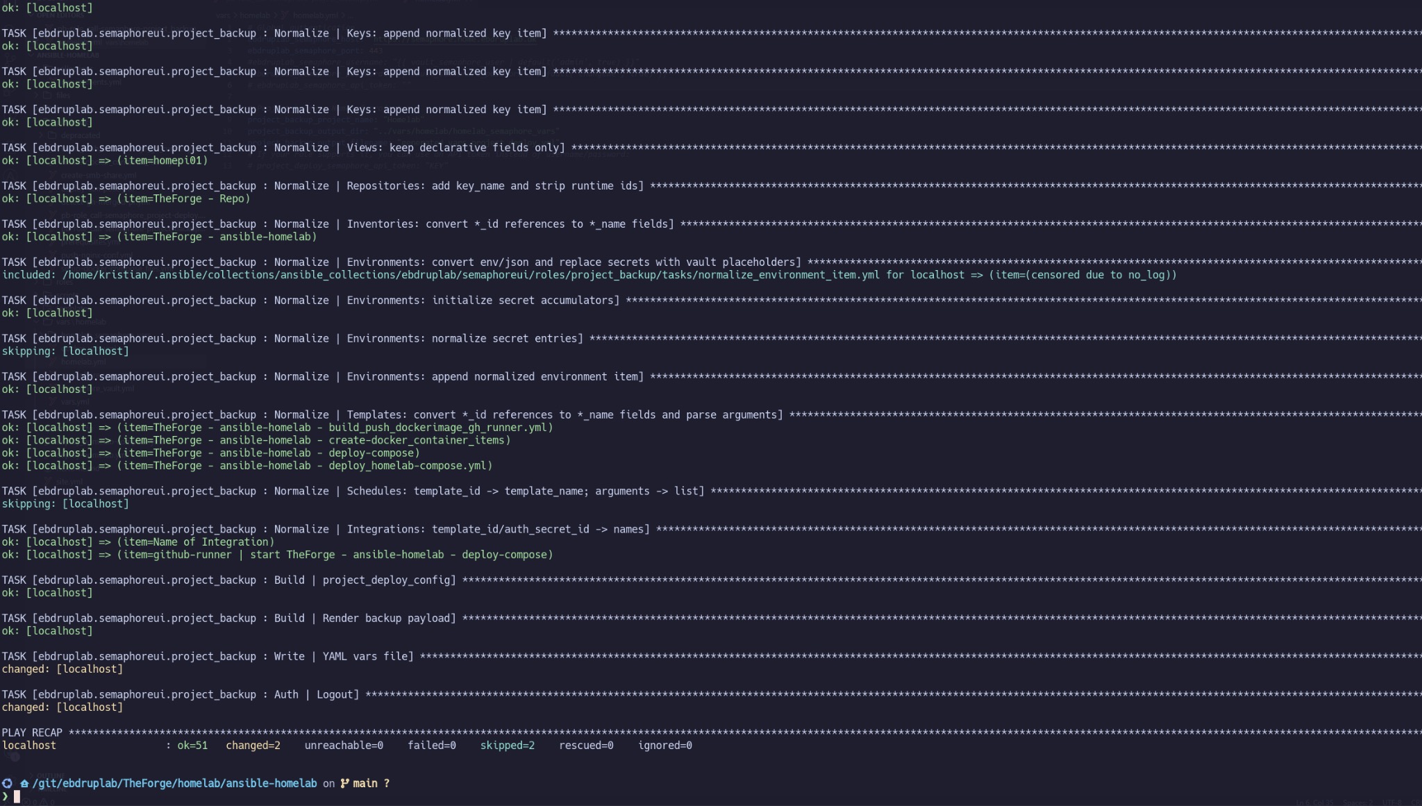Click the 'skipped=2' recap value
This screenshot has width=1422, height=806.
[x=508, y=745]
